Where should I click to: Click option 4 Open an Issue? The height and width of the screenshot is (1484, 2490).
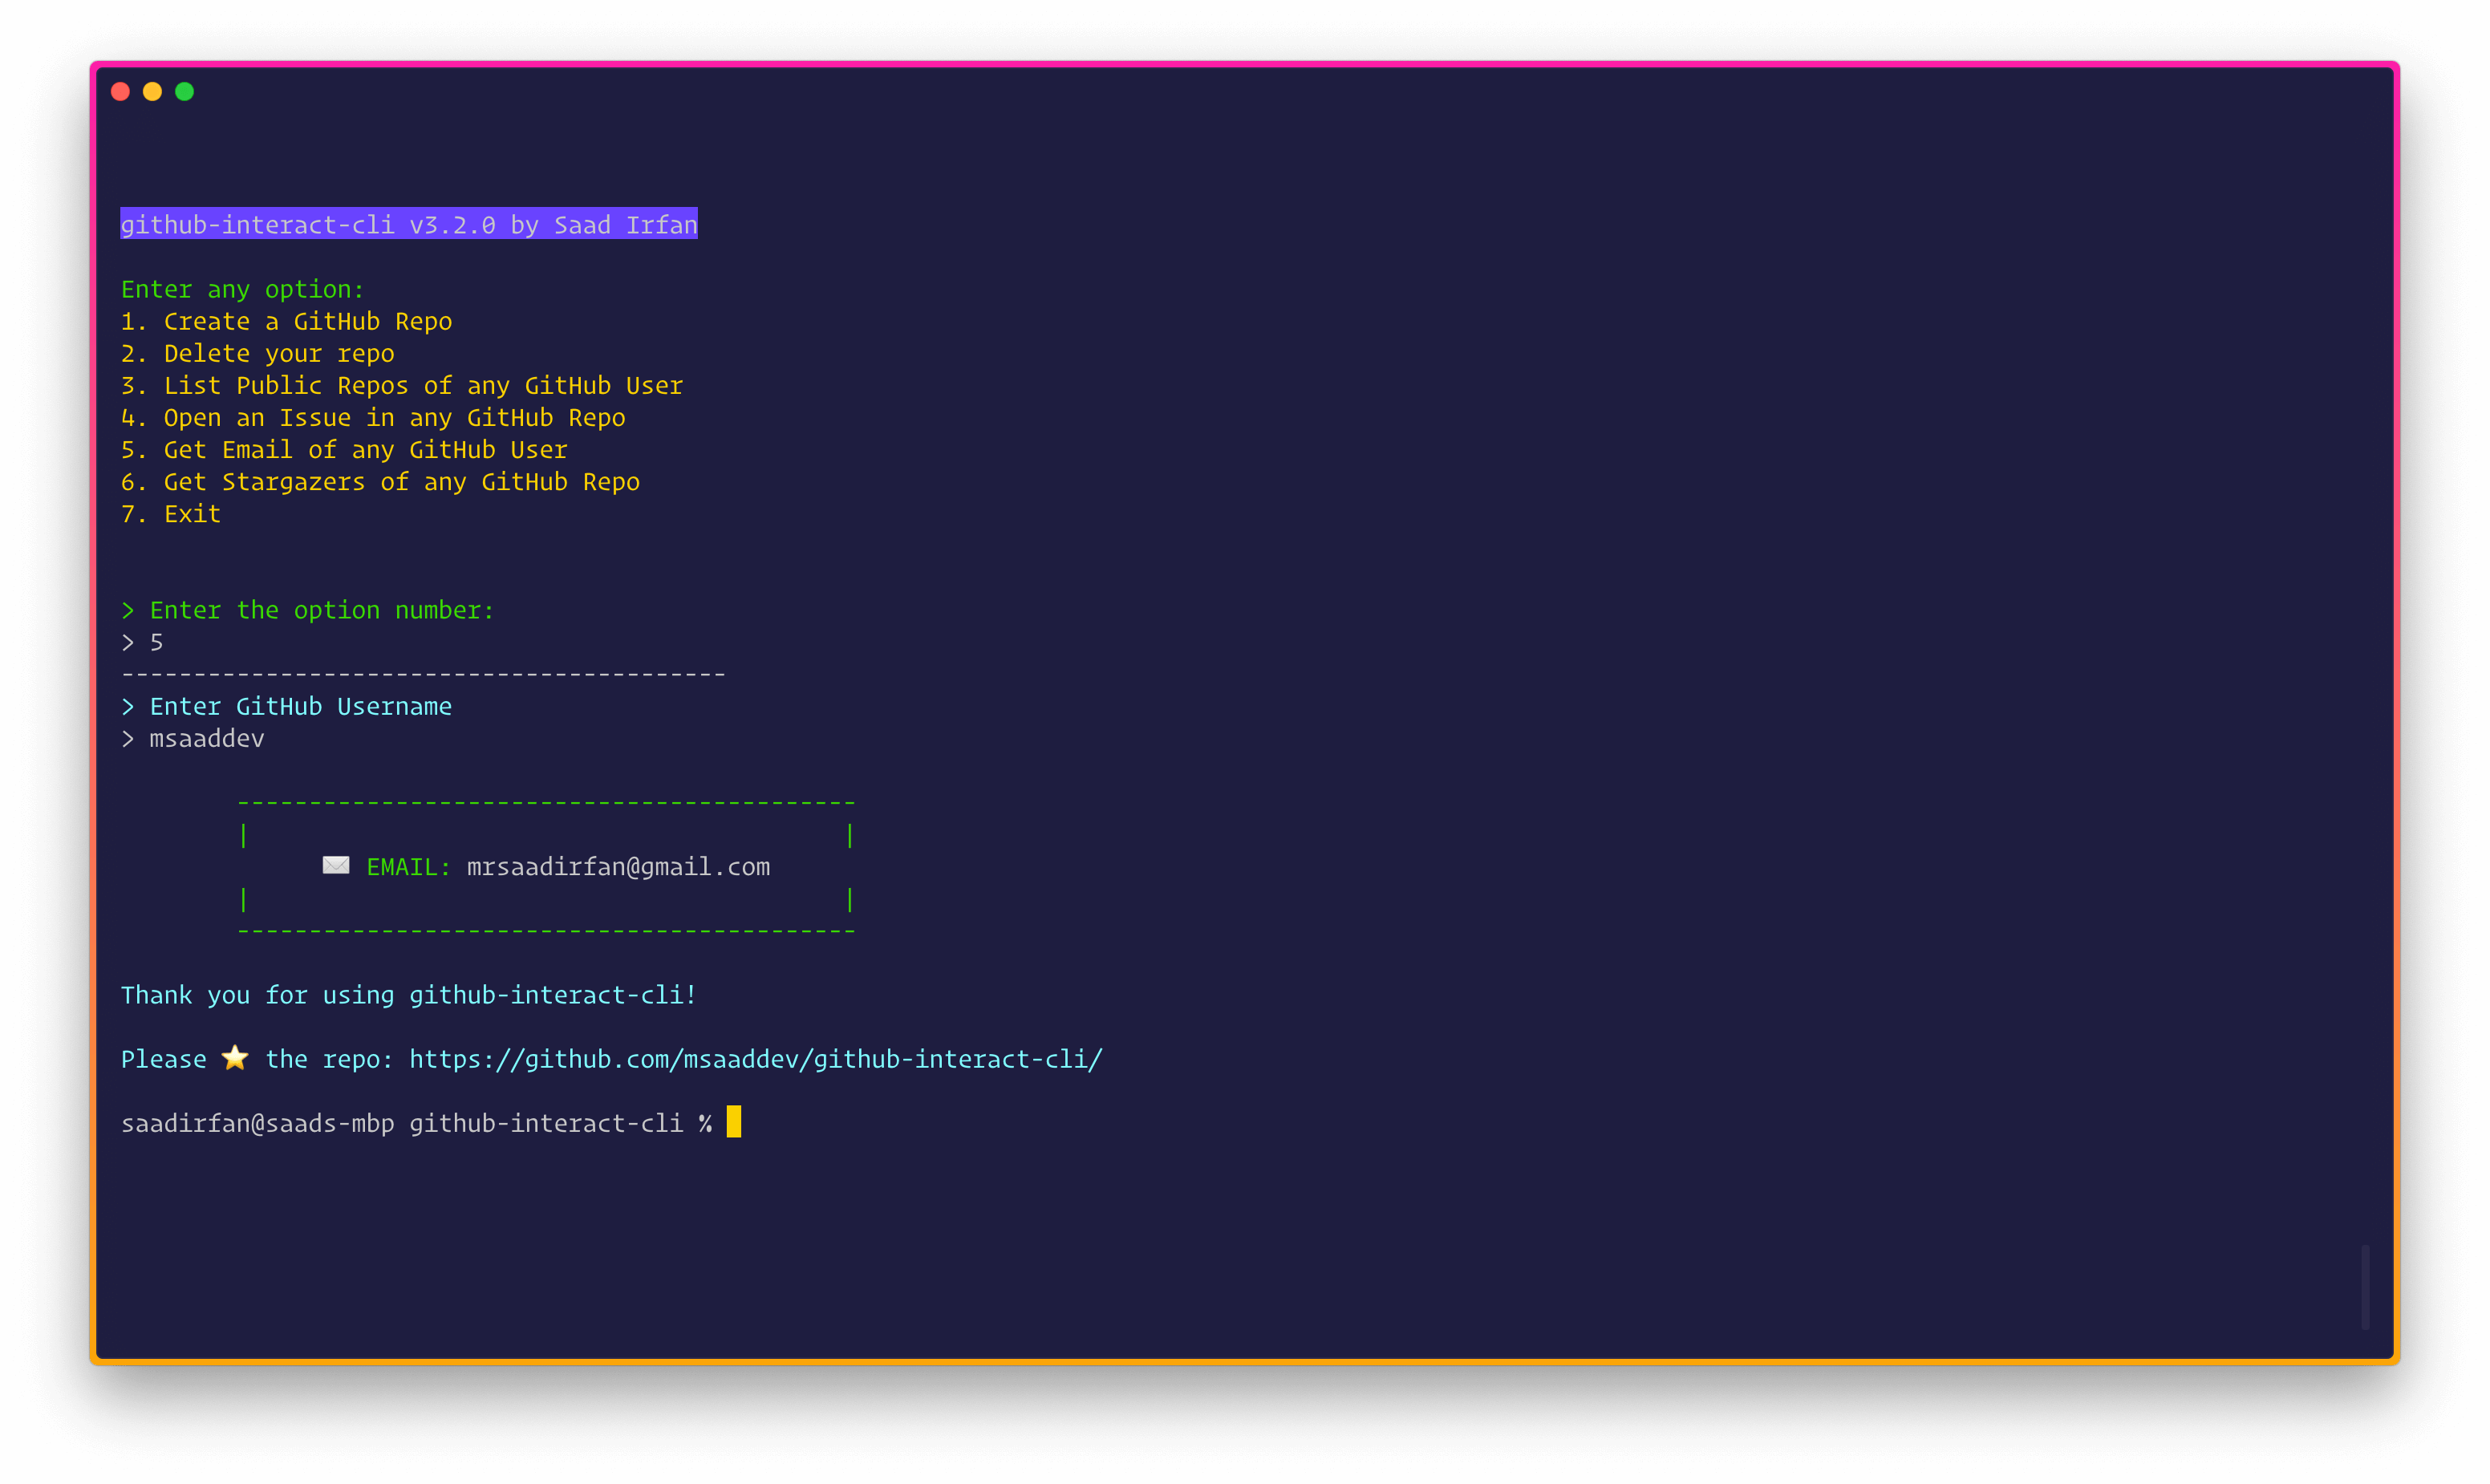coord(372,417)
